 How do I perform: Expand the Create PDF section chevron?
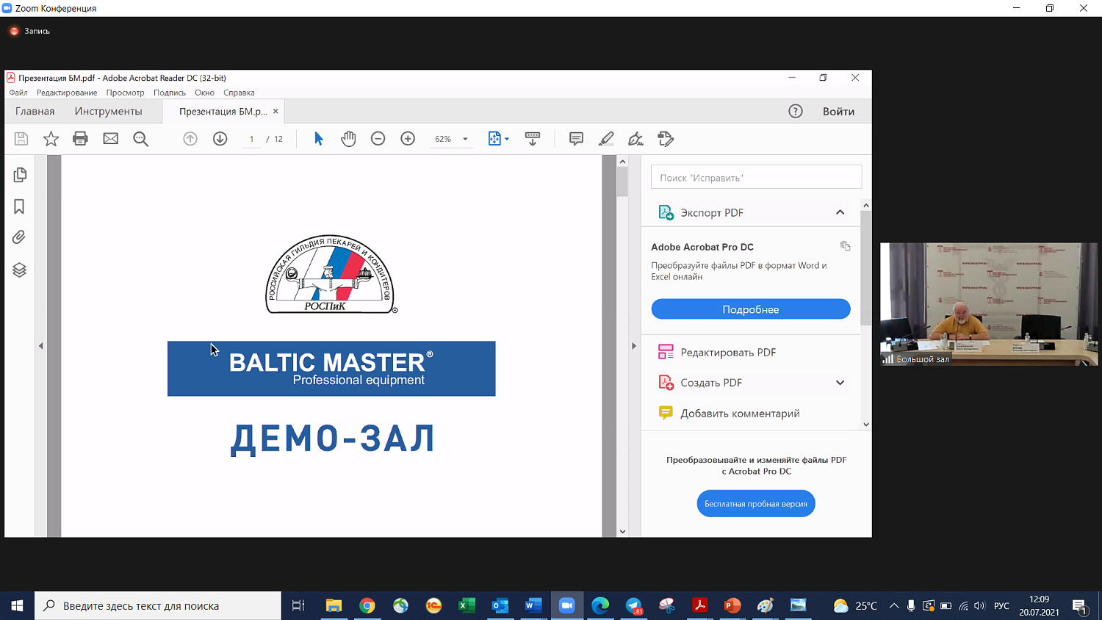click(840, 383)
